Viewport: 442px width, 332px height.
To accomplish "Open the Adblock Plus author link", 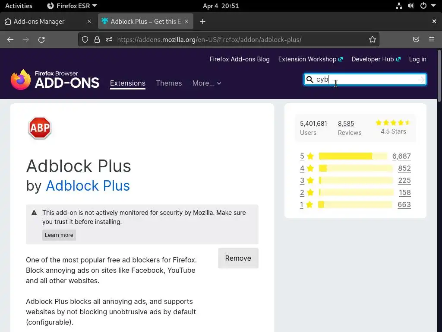I will click(88, 186).
